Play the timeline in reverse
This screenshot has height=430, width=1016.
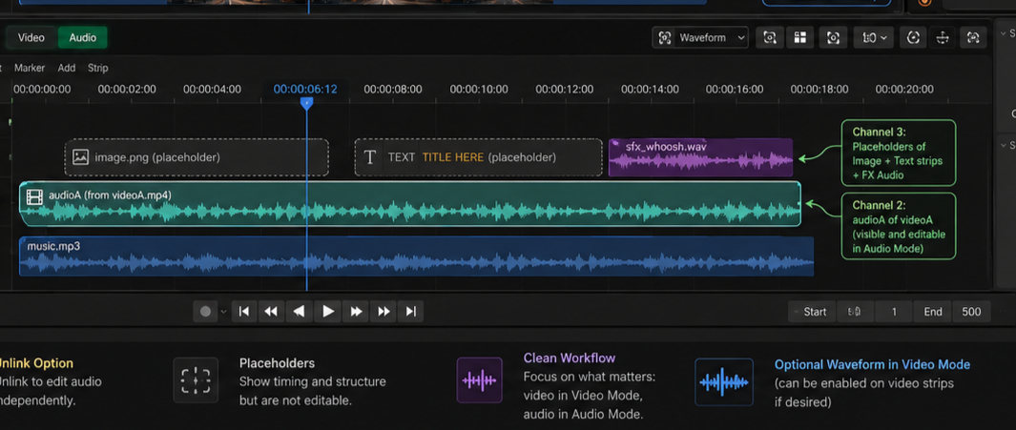coord(299,312)
